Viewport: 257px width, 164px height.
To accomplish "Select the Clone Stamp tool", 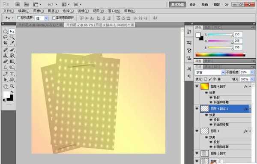I will tap(6, 56).
